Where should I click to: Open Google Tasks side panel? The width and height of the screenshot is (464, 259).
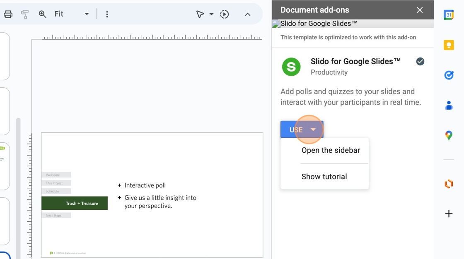click(449, 75)
